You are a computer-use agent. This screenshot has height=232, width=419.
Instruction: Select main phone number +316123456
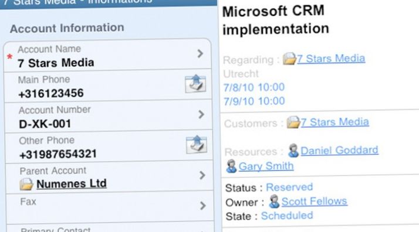click(51, 93)
